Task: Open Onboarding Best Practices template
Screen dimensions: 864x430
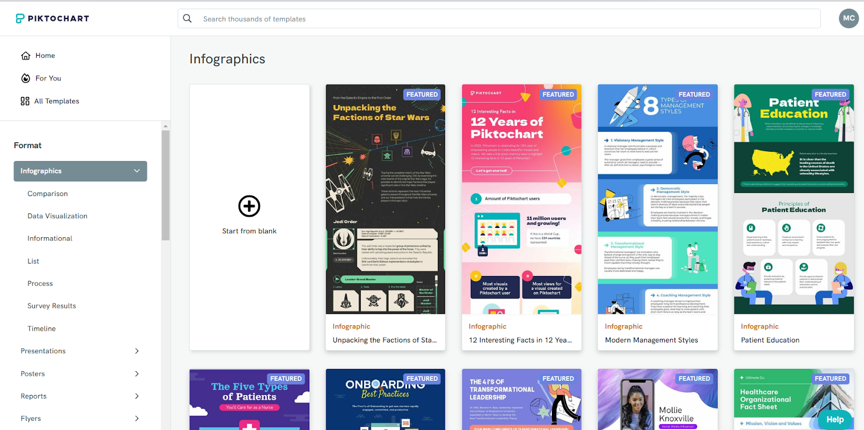Action: [386, 400]
